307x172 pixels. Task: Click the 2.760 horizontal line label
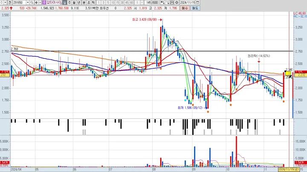pos(14,49)
